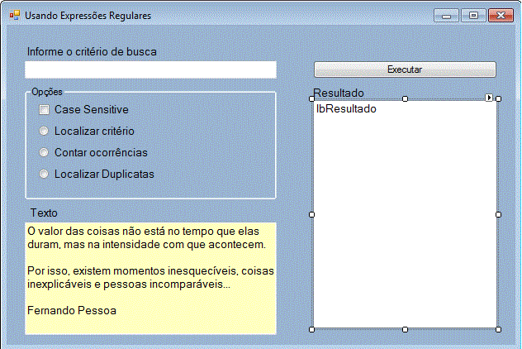Click the top-center resize handle of list box
This screenshot has height=349, width=522.
pyautogui.click(x=405, y=98)
